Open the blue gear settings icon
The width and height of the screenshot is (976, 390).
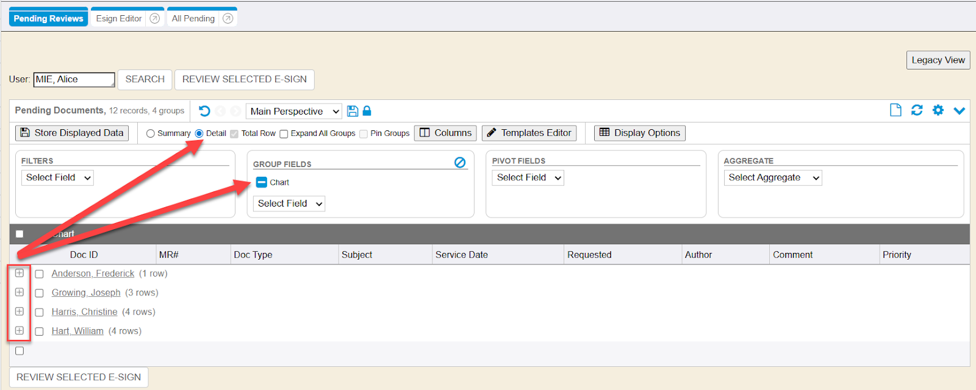click(x=938, y=110)
